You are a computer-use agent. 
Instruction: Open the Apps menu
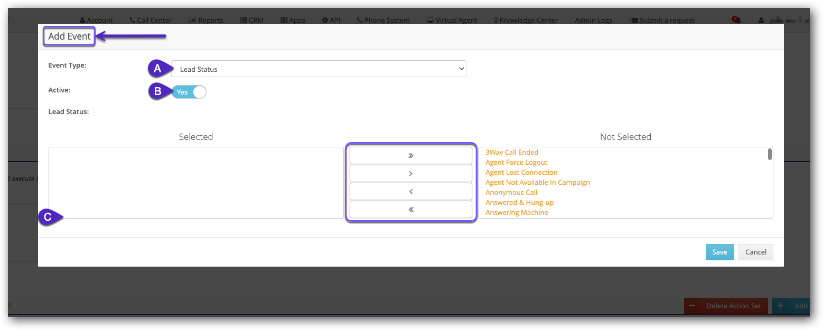click(293, 20)
